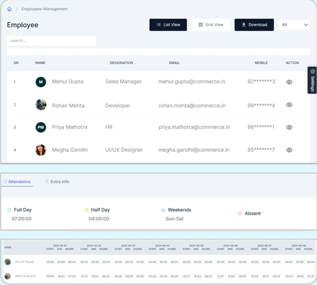Click the Weekends icon
The width and height of the screenshot is (317, 285).
point(163,210)
